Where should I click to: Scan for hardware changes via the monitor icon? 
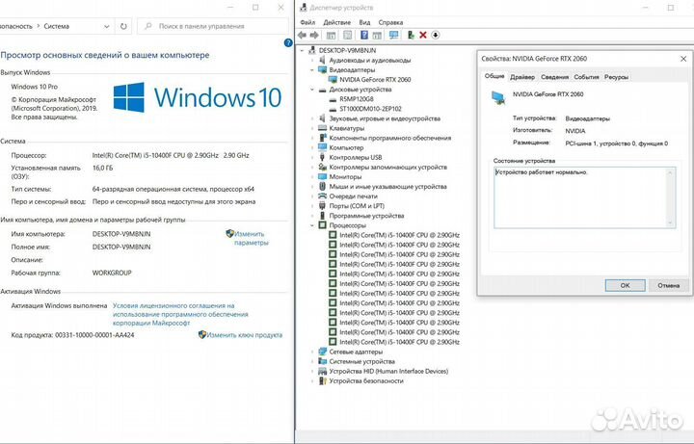(x=393, y=35)
